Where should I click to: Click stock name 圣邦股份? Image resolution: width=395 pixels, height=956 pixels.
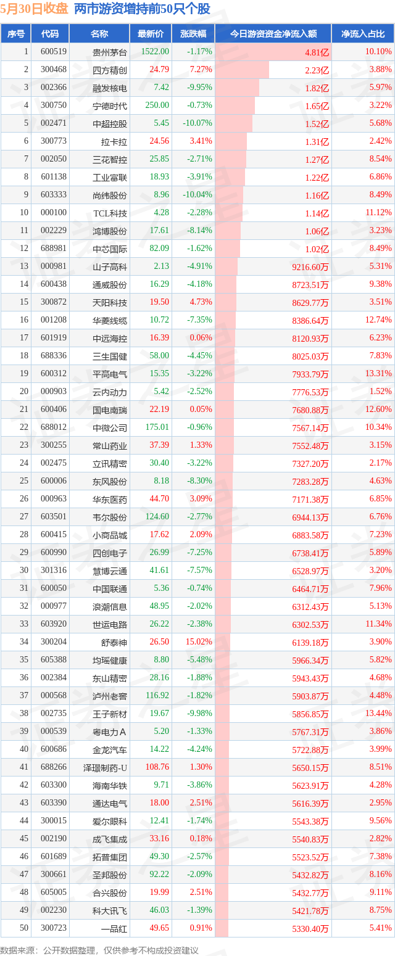110,875
